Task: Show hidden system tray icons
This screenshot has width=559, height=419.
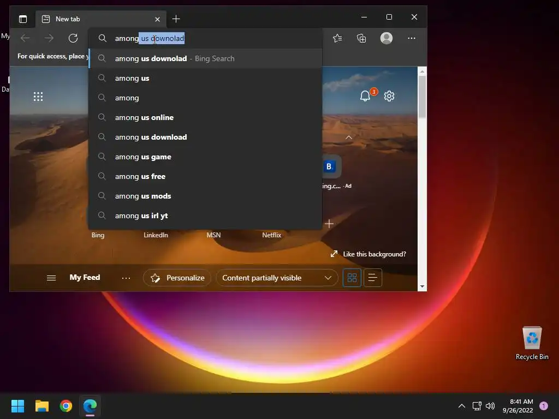Action: pos(462,406)
